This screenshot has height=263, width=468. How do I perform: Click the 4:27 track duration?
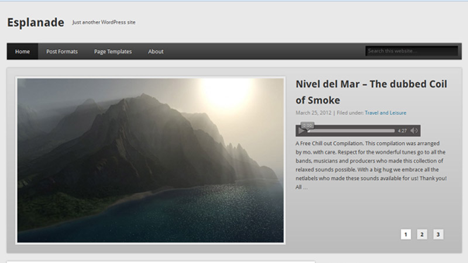[x=402, y=130]
